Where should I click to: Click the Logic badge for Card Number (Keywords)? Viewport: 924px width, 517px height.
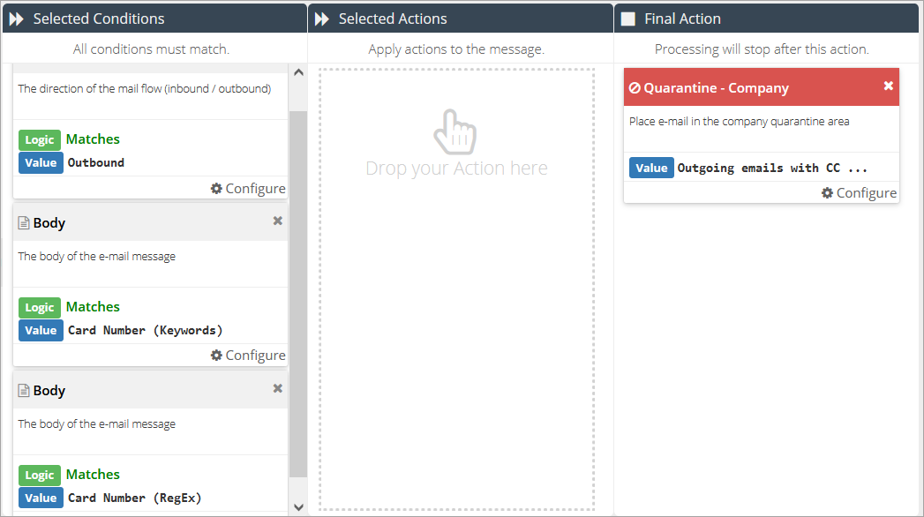coord(40,307)
